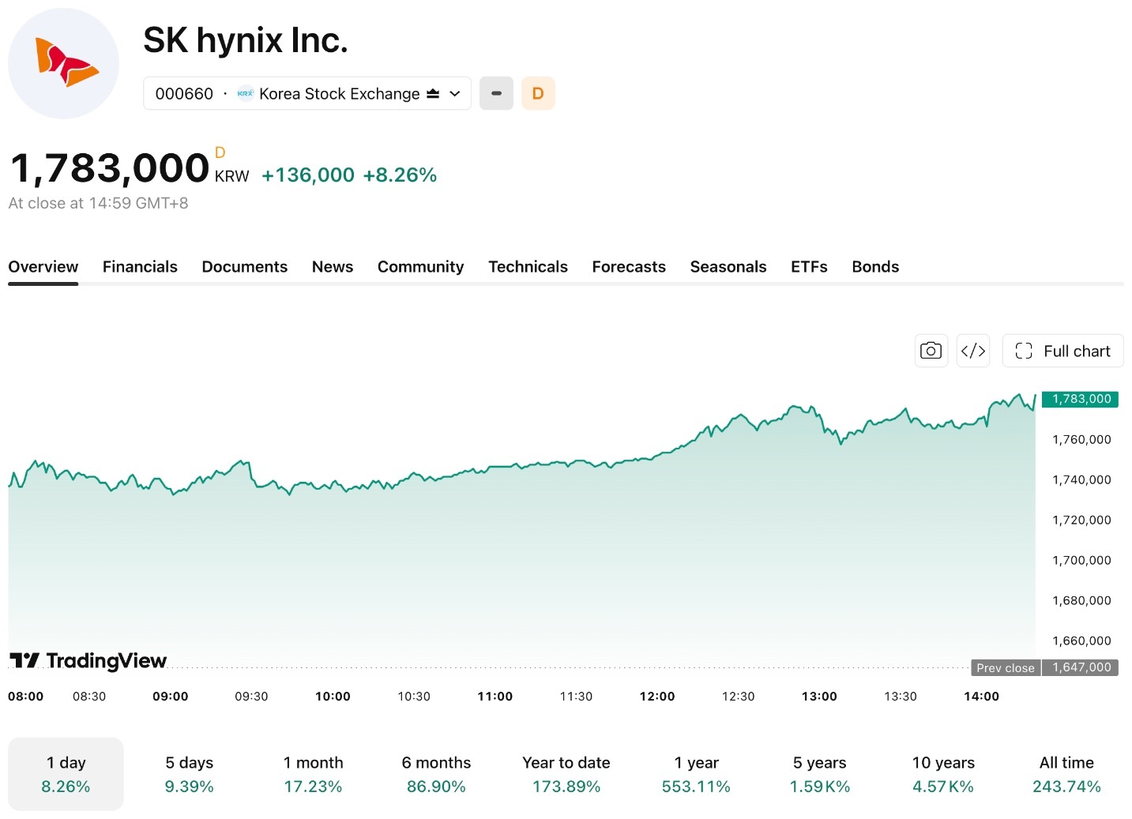This screenshot has width=1132, height=819.
Task: Click the 'At close at 14:59 GMT+8' text
Action: (99, 203)
